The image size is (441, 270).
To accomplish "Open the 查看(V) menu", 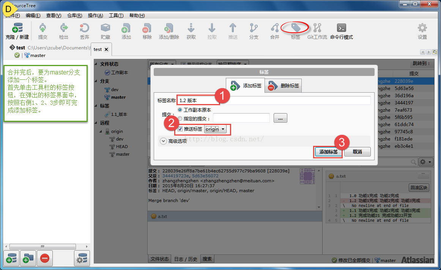I will 54,16.
